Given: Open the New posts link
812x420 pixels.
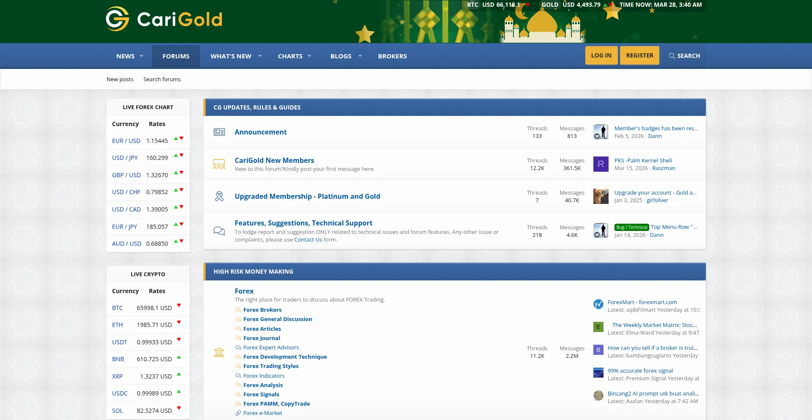Looking at the screenshot, I should 120,79.
